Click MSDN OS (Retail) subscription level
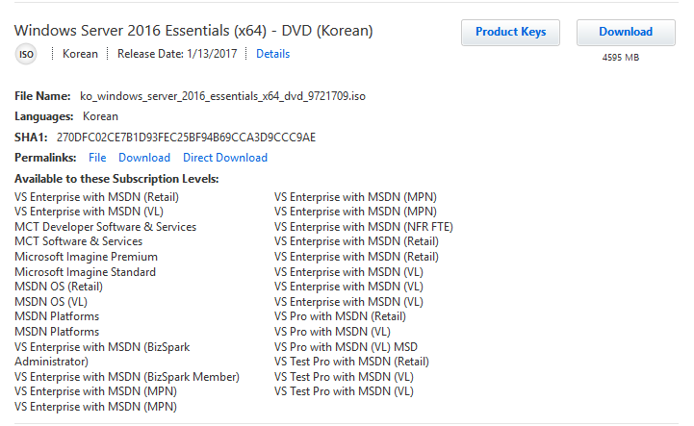The width and height of the screenshot is (694, 426). coord(59,287)
